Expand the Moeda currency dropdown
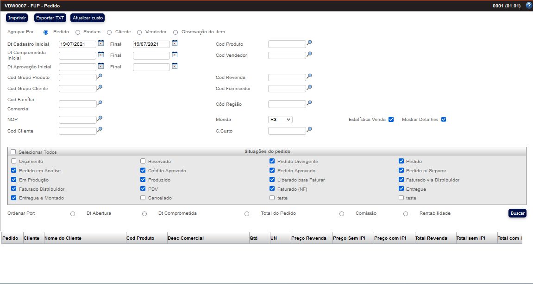The height and width of the screenshot is (284, 533). click(280, 120)
